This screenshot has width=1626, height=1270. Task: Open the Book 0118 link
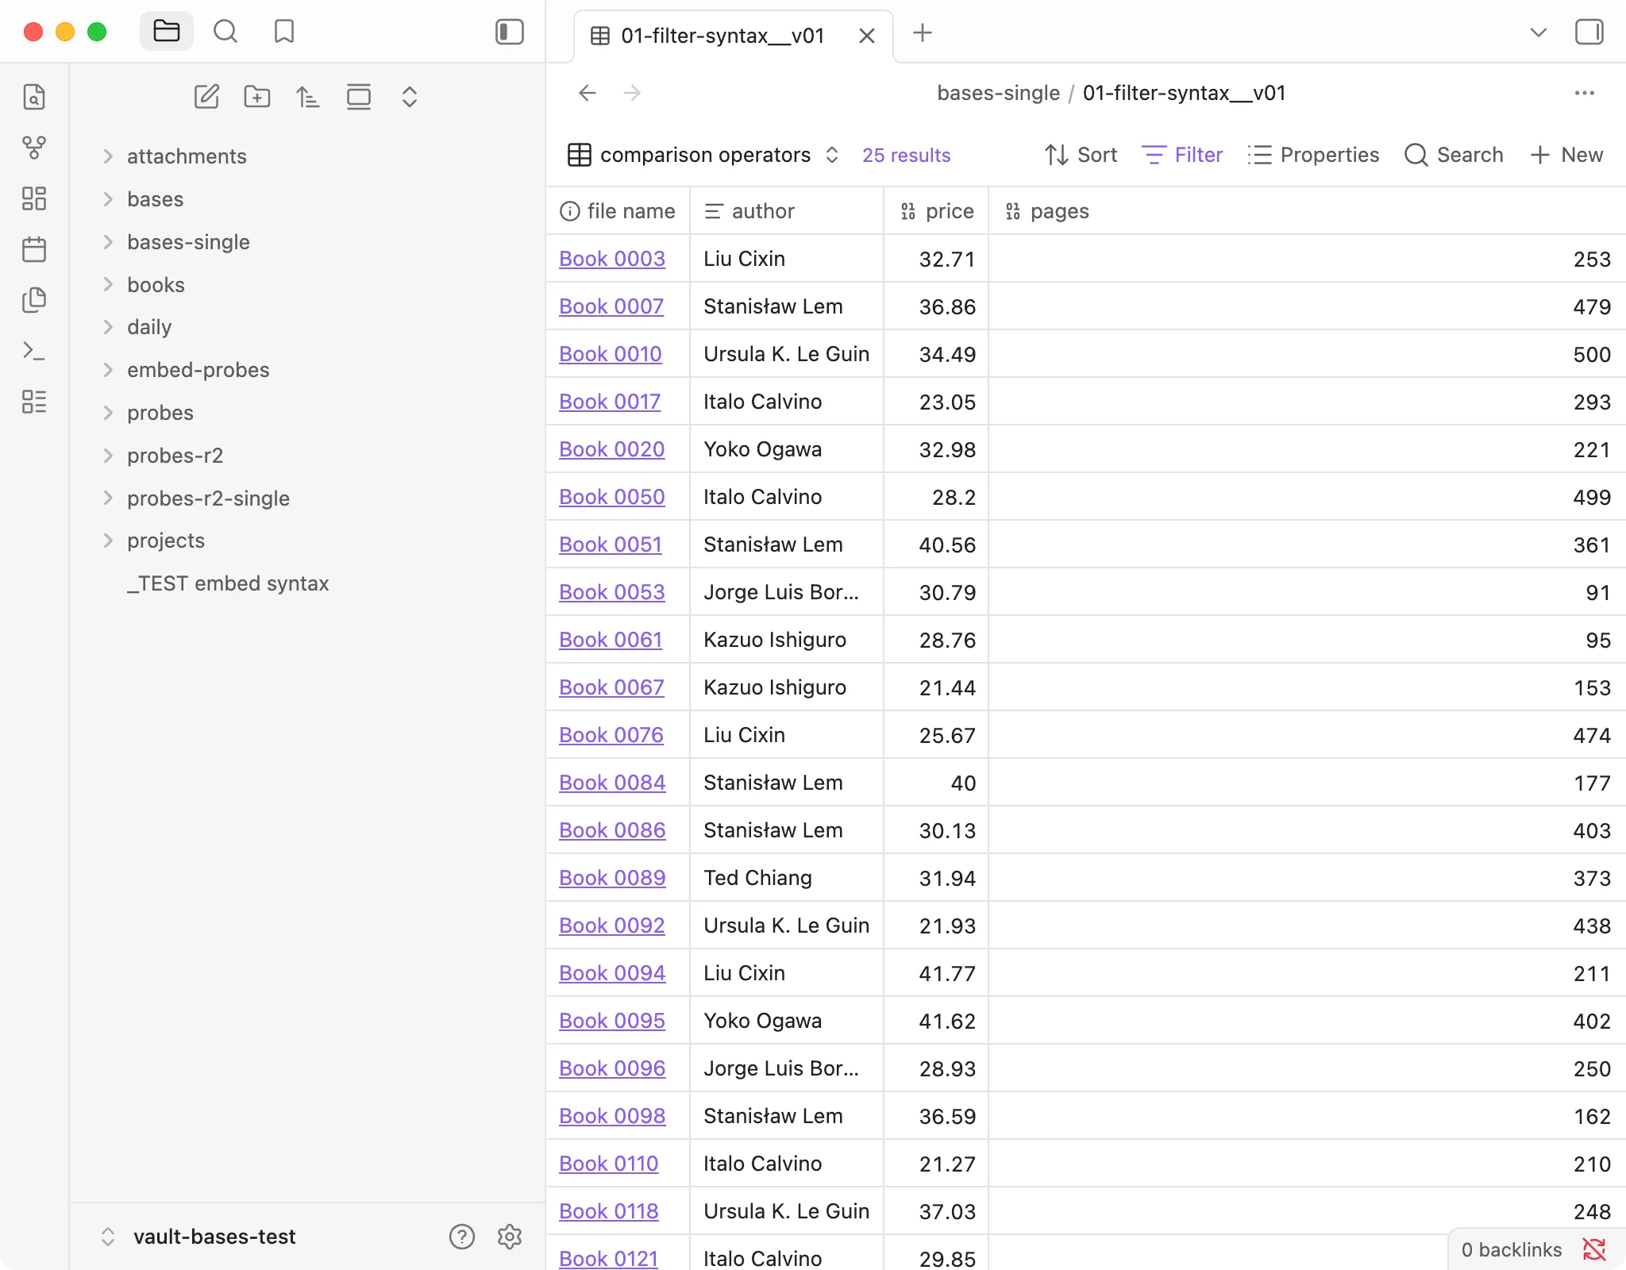click(x=609, y=1211)
